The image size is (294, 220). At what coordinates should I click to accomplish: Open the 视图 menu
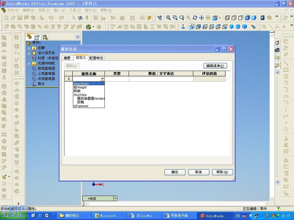pos(44,10)
